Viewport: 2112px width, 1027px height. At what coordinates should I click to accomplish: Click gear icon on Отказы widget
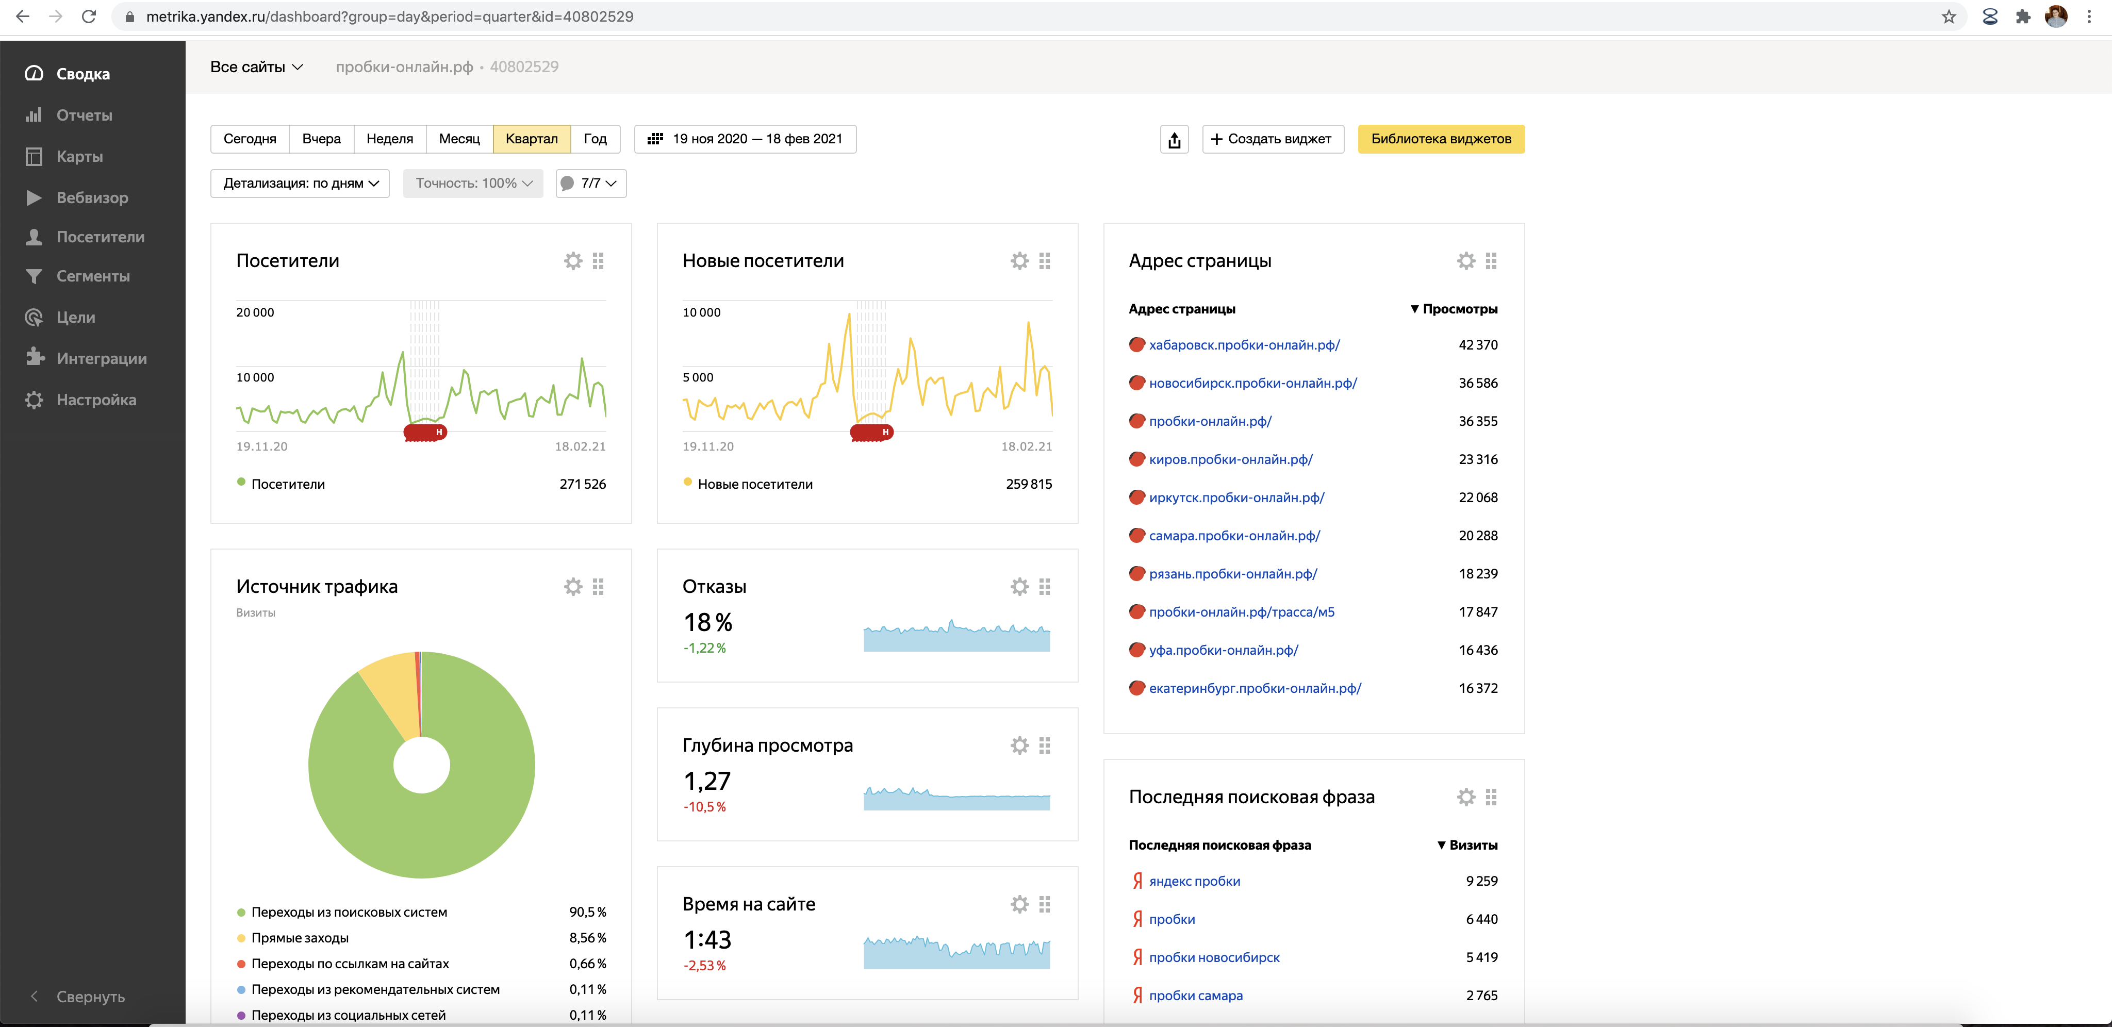tap(1019, 587)
